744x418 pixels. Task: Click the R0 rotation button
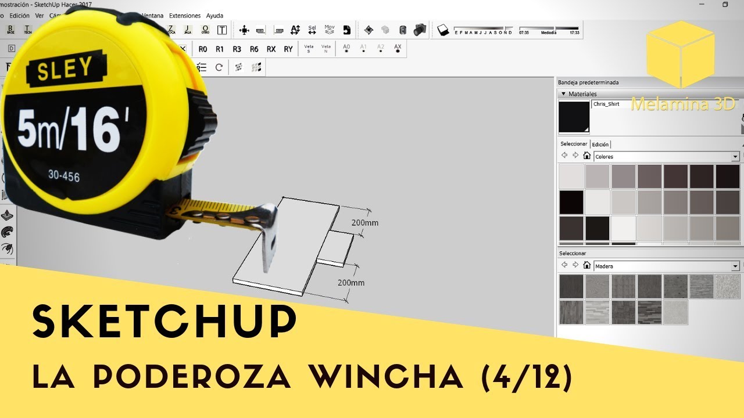coord(202,49)
